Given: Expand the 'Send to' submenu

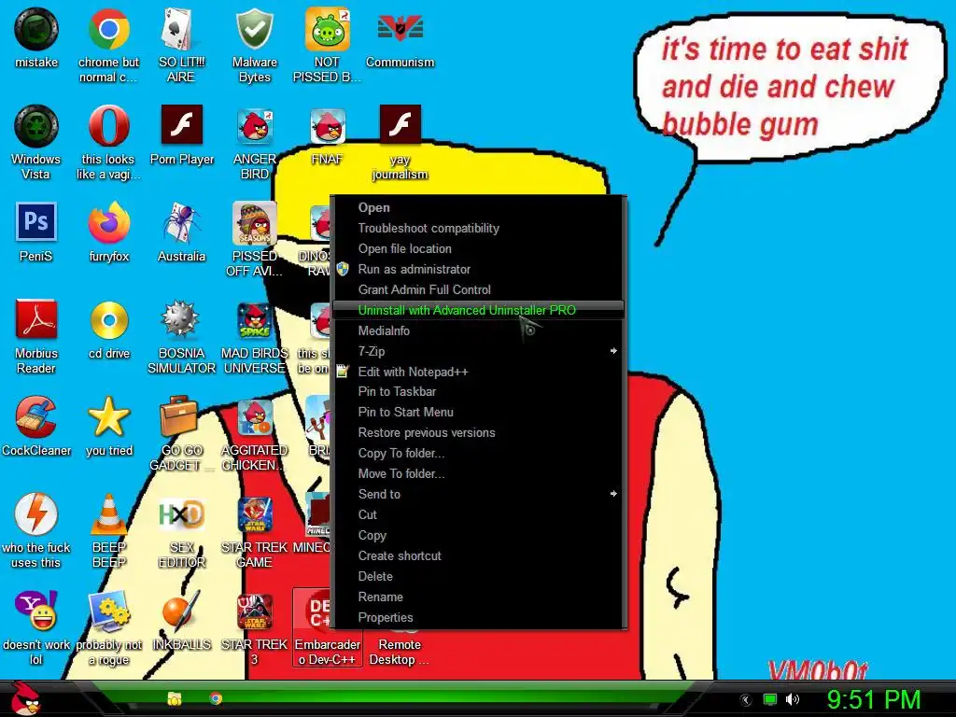Looking at the screenshot, I should click(479, 494).
